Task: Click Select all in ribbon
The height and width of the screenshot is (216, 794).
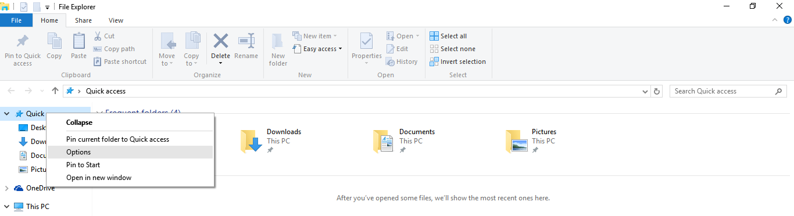Action: pos(448,36)
